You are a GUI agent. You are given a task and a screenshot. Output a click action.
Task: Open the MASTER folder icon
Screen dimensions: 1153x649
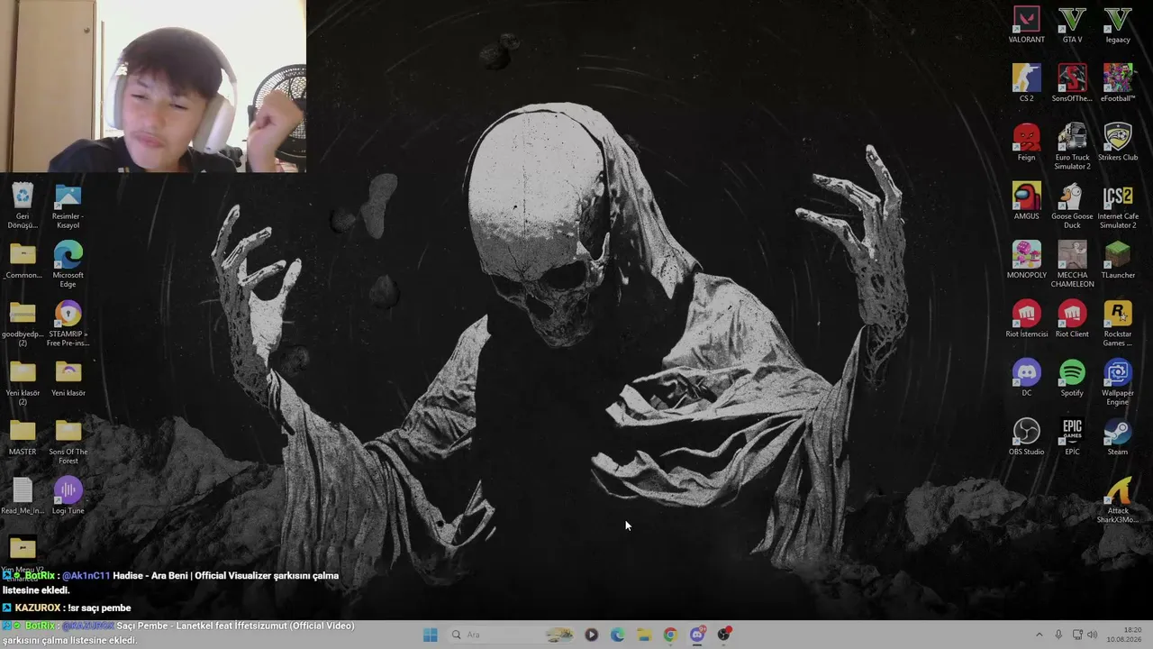coord(23,437)
